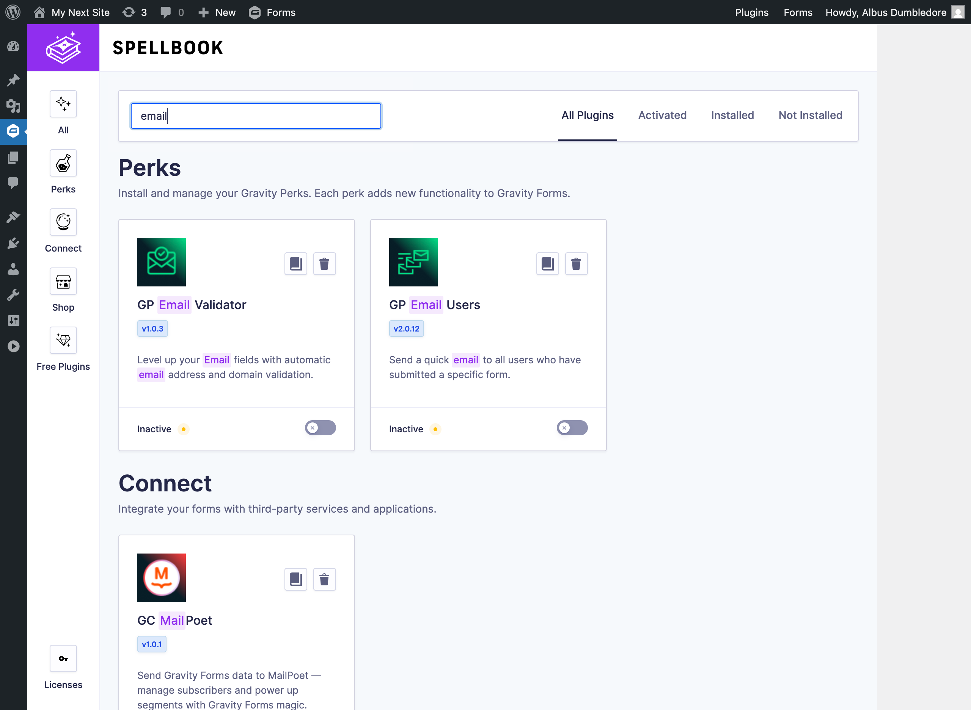Select the All sparkle category icon

point(63,104)
